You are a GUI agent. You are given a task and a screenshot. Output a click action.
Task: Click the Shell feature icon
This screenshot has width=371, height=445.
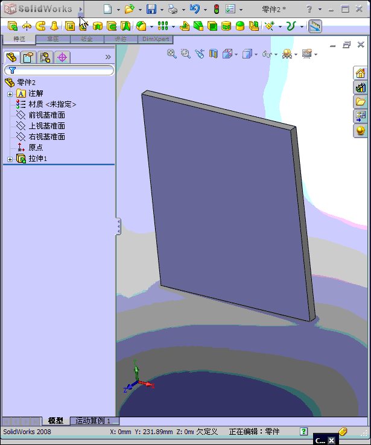pyautogui.click(x=212, y=26)
